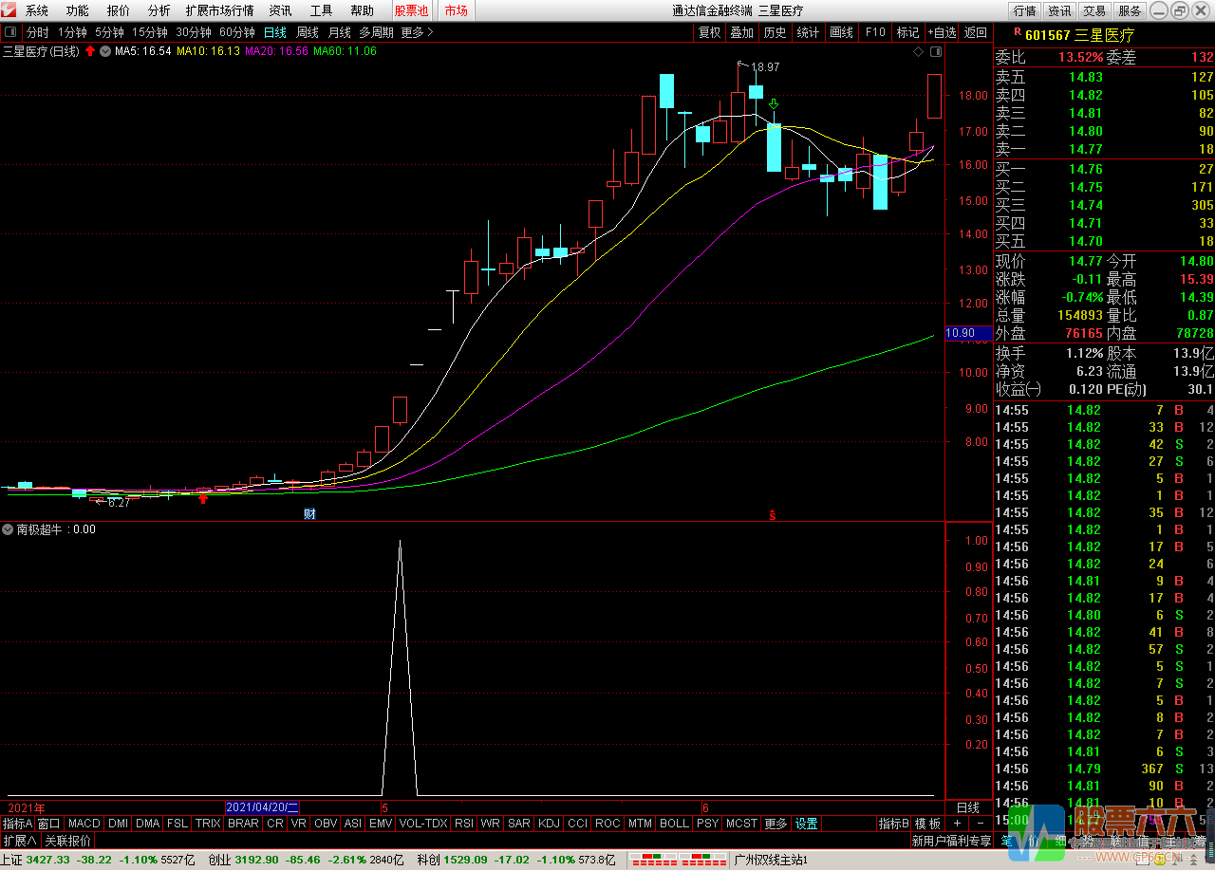Open the 系统 menu
The width and height of the screenshot is (1215, 871).
coord(37,11)
